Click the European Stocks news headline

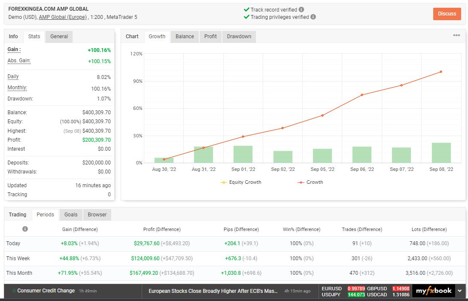tap(213, 291)
